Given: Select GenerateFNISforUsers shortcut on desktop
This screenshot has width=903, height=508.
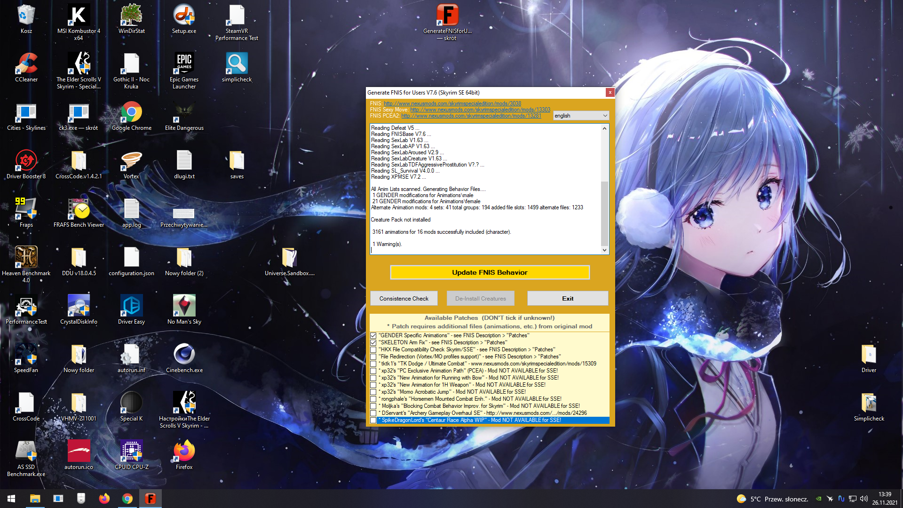Looking at the screenshot, I should tap(447, 23).
